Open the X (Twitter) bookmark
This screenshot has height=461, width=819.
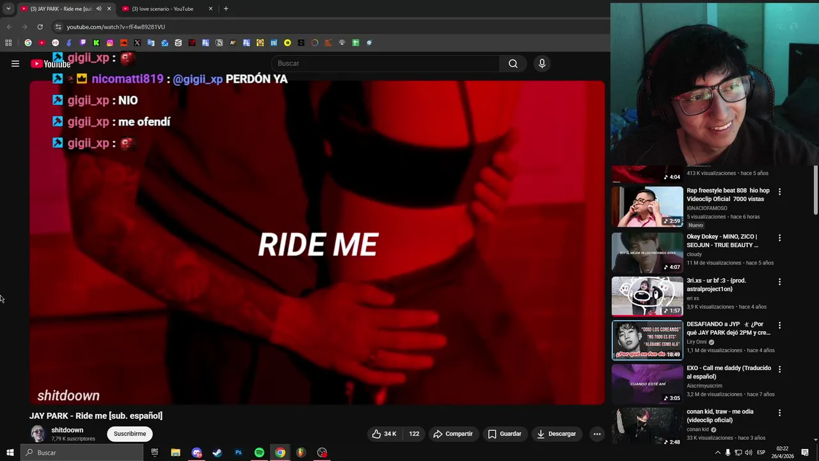coord(137,43)
